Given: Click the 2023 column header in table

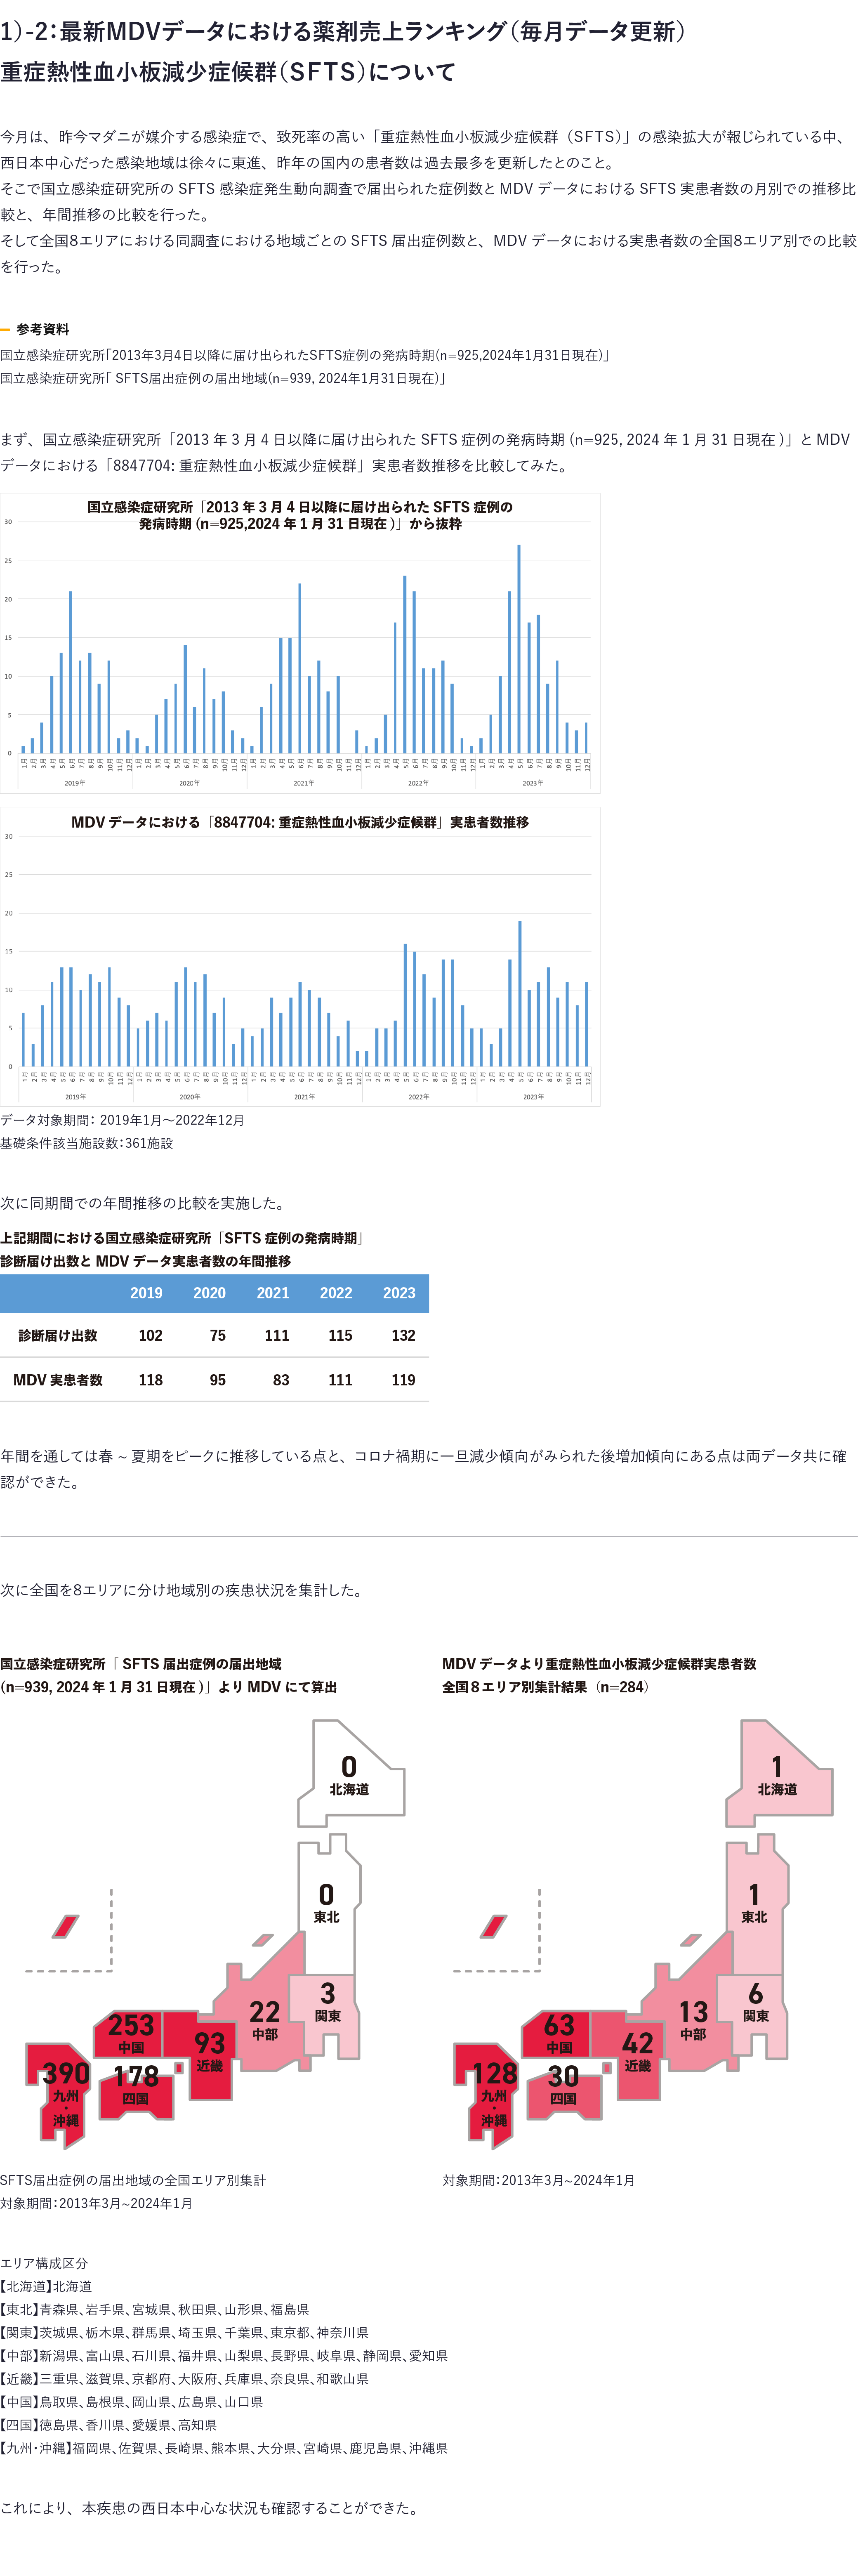Looking at the screenshot, I should (400, 1293).
